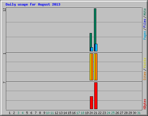Click day label '16' on the x-axis
This screenshot has width=148, height=116.
click(74, 113)
